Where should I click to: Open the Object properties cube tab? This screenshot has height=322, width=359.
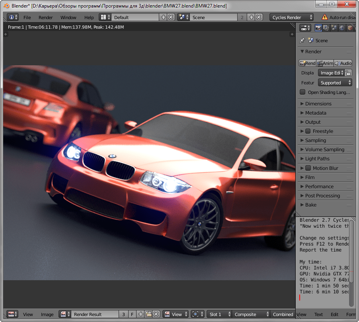(349, 28)
